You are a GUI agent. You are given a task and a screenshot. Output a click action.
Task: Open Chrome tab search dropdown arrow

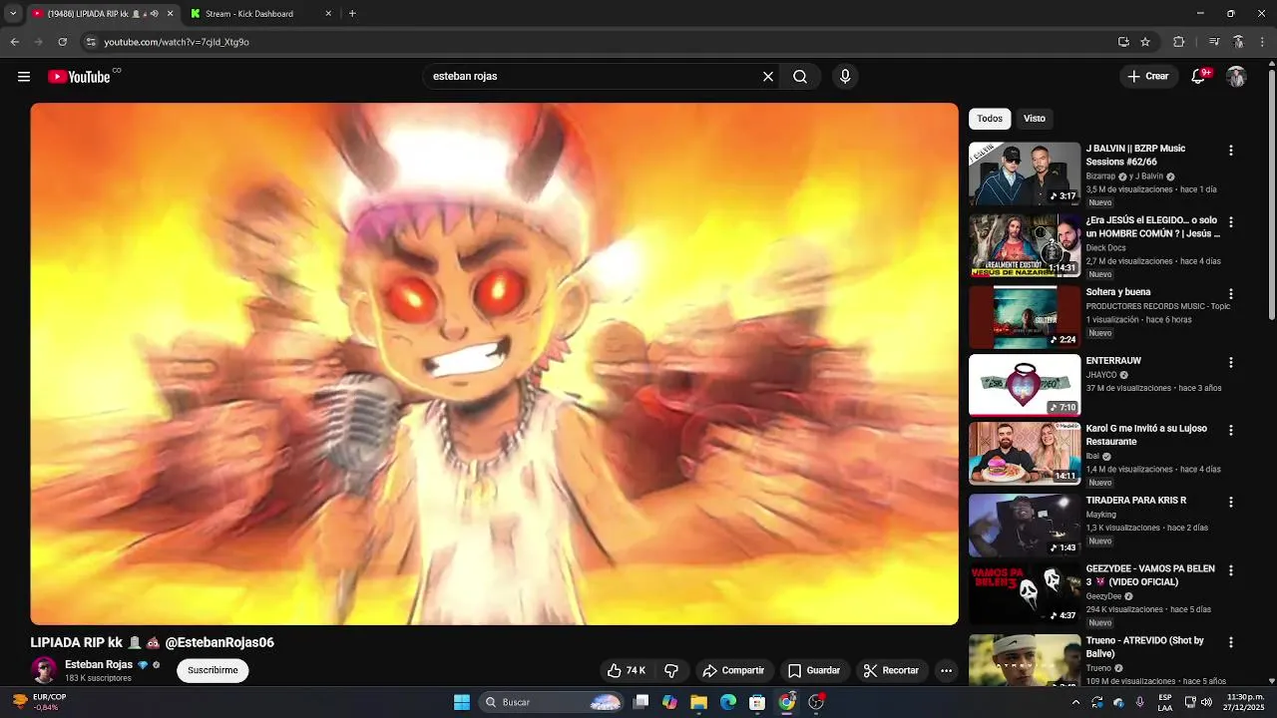pos(13,14)
